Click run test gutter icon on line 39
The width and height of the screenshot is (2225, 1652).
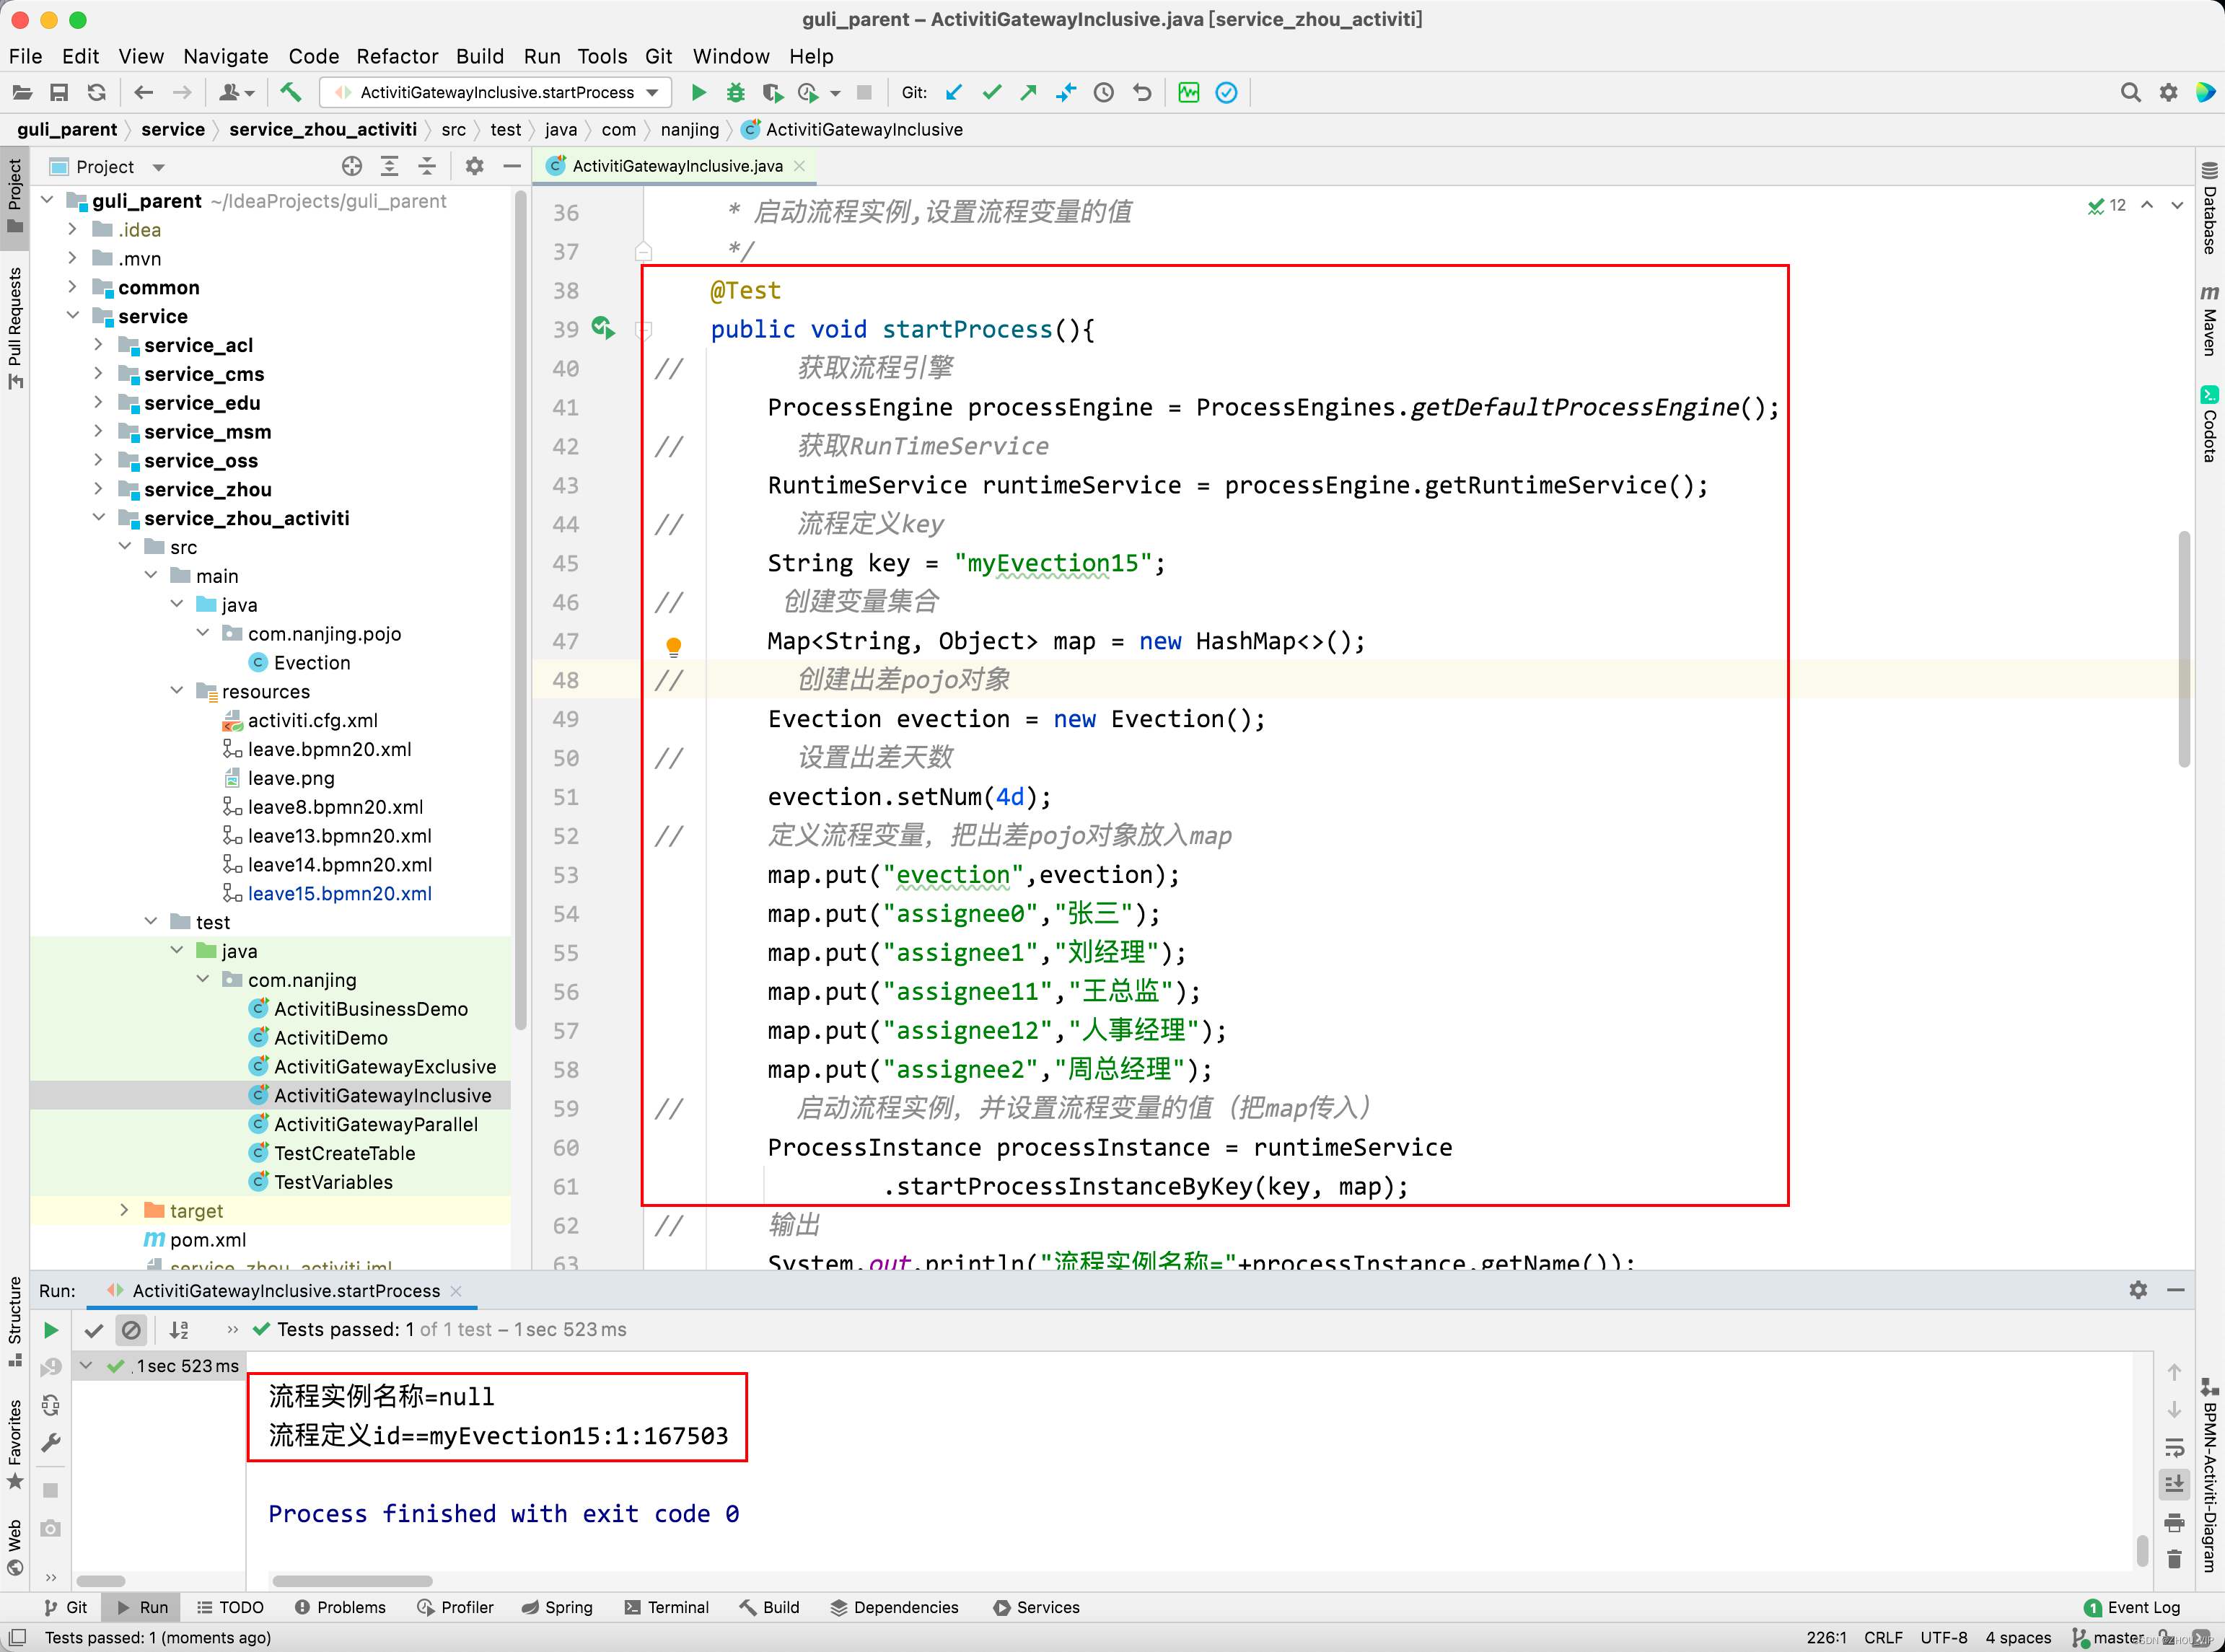pyautogui.click(x=603, y=328)
